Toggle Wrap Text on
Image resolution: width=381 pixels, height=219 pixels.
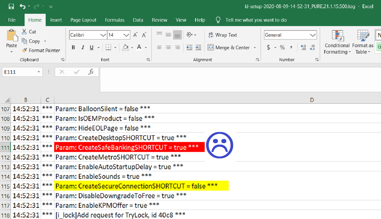pyautogui.click(x=223, y=35)
